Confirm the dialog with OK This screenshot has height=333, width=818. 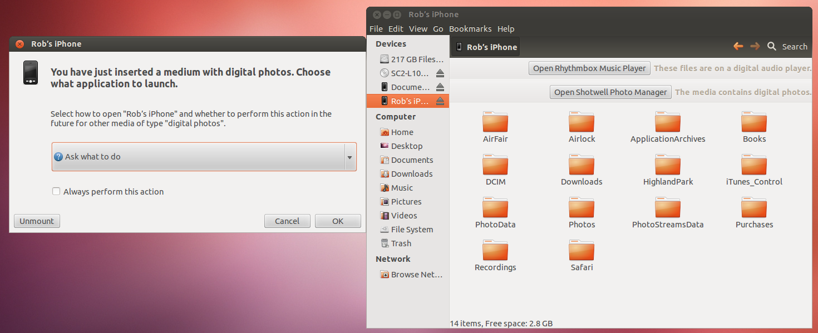(x=338, y=221)
